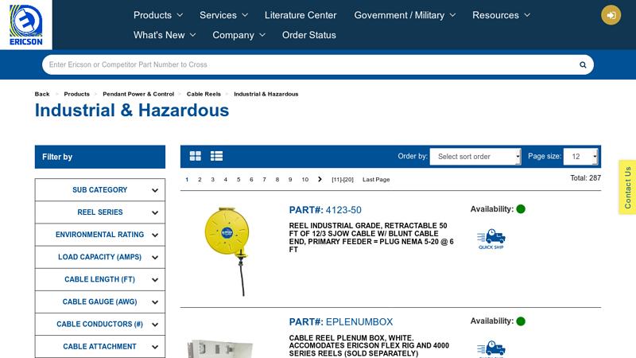The height and width of the screenshot is (358, 636).
Task: Open What's New menu
Action: (x=165, y=35)
